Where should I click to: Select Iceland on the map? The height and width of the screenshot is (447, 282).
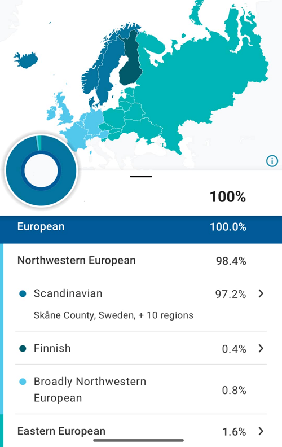tap(25, 60)
